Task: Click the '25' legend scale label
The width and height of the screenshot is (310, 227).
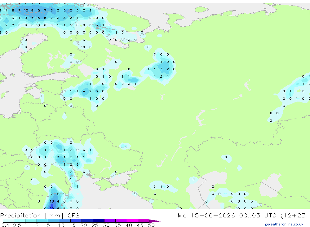Action: 95,225
